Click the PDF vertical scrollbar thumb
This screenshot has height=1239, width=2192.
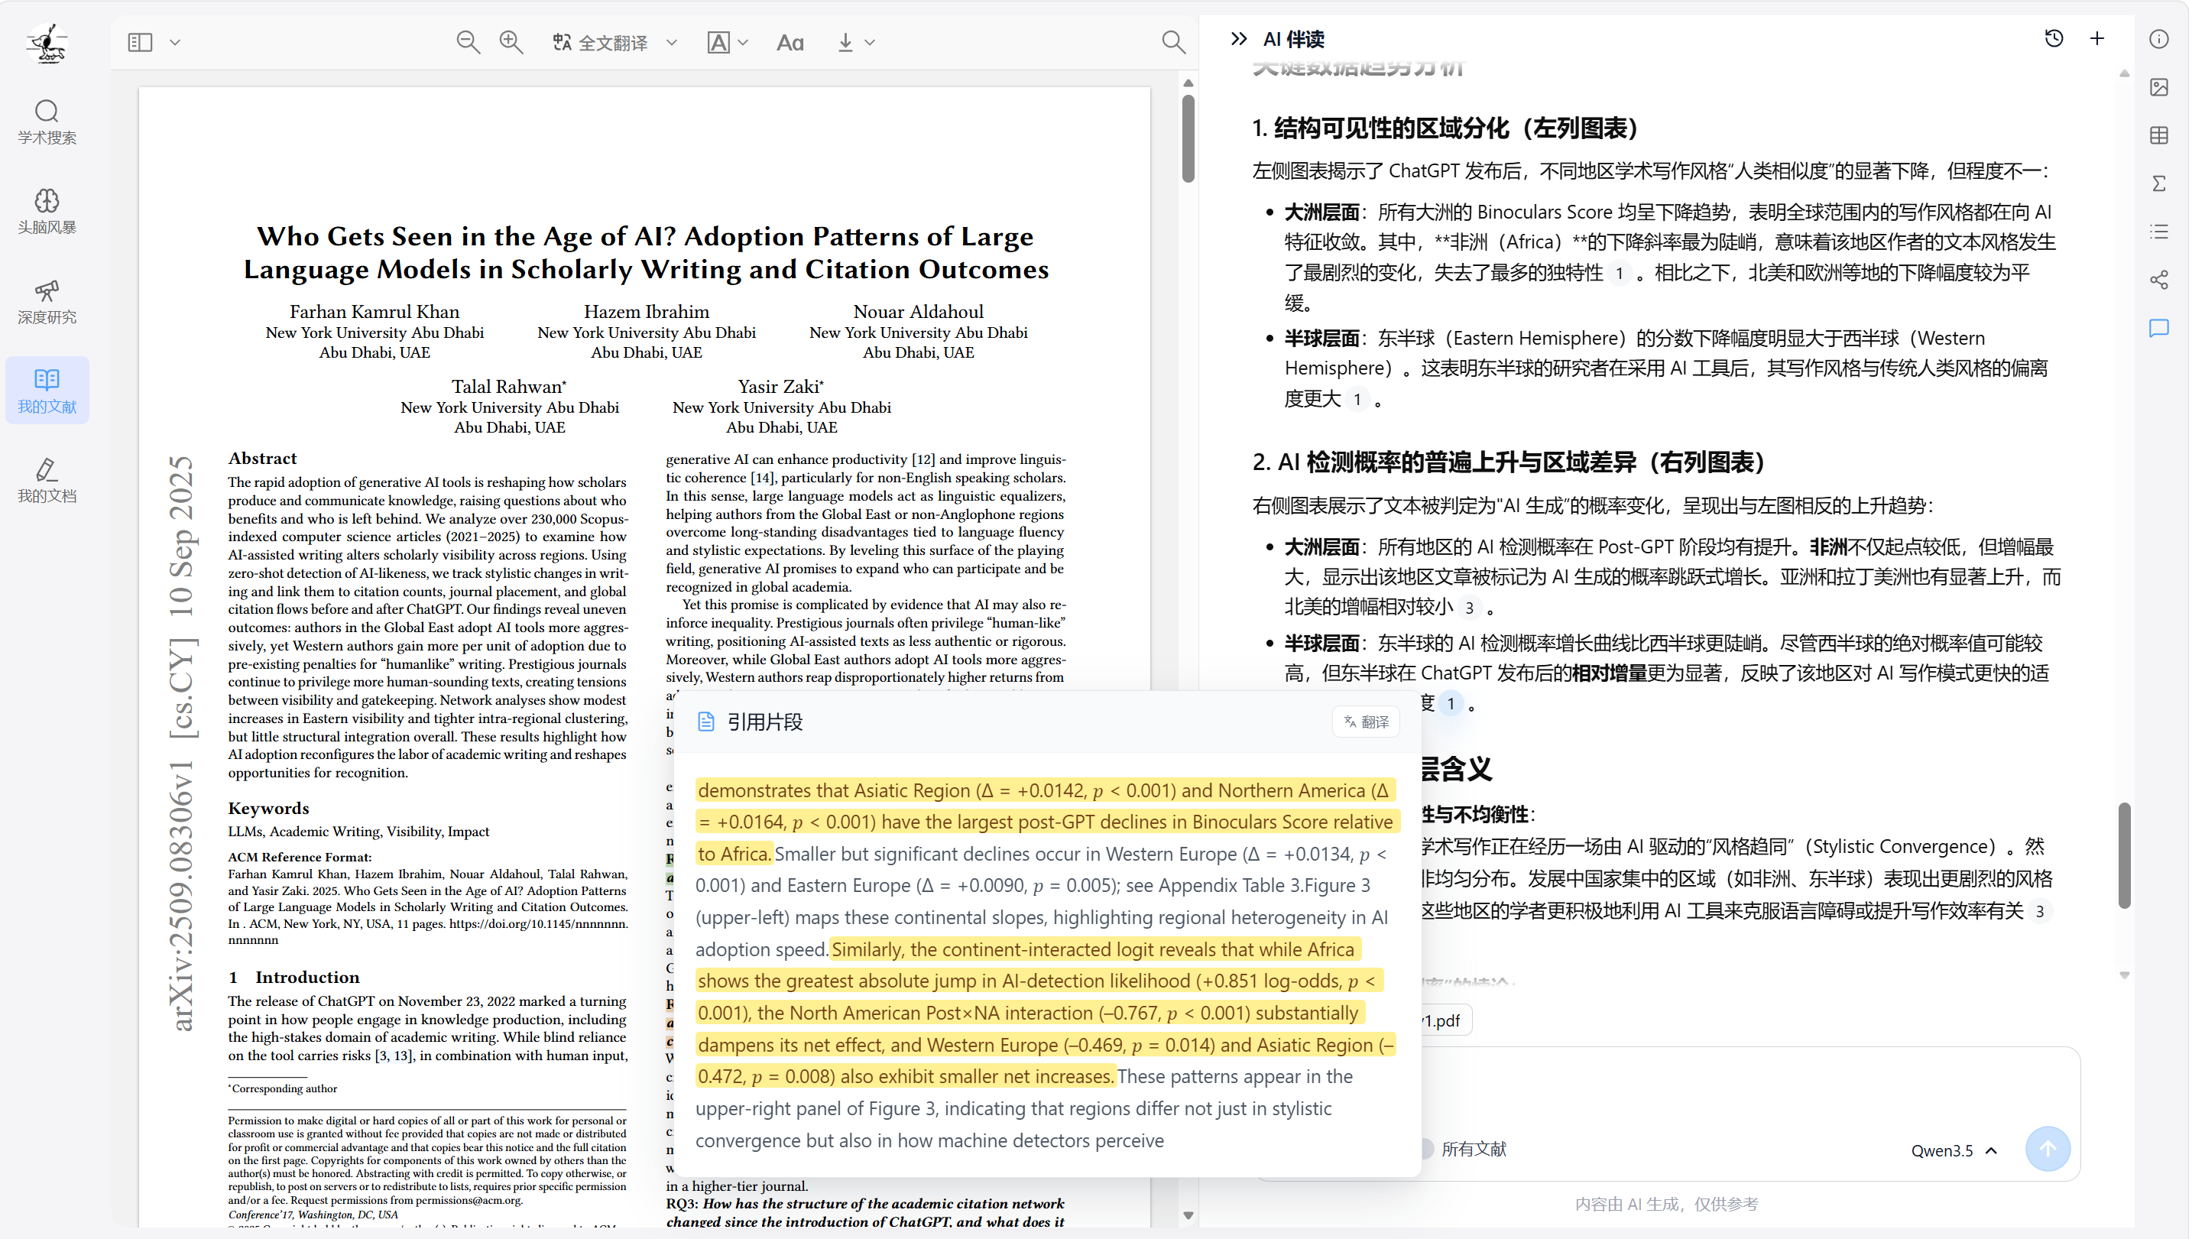pos(1188,138)
